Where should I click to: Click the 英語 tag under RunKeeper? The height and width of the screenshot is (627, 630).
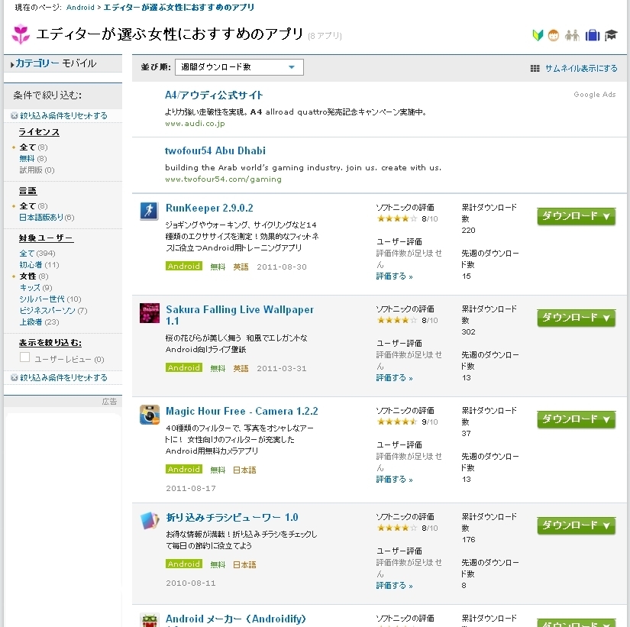(241, 267)
